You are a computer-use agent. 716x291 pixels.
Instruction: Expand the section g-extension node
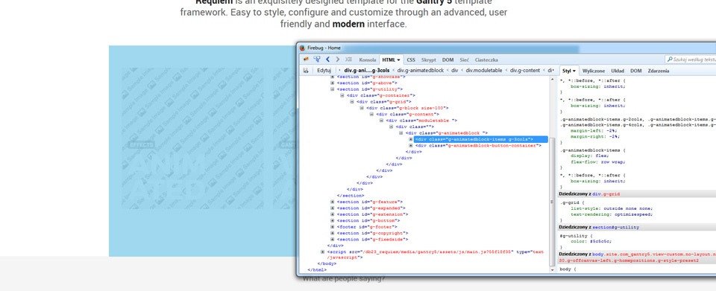pos(333,214)
